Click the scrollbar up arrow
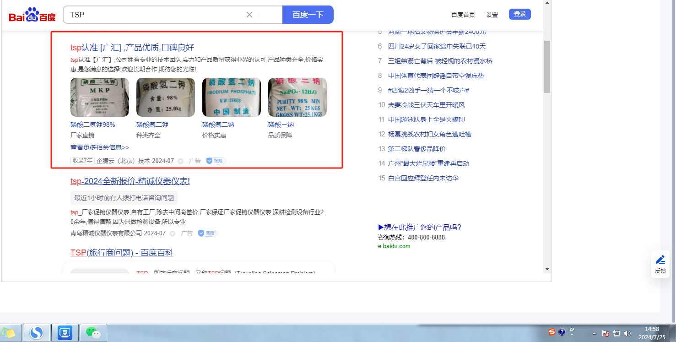The width and height of the screenshot is (676, 342). 547,3
